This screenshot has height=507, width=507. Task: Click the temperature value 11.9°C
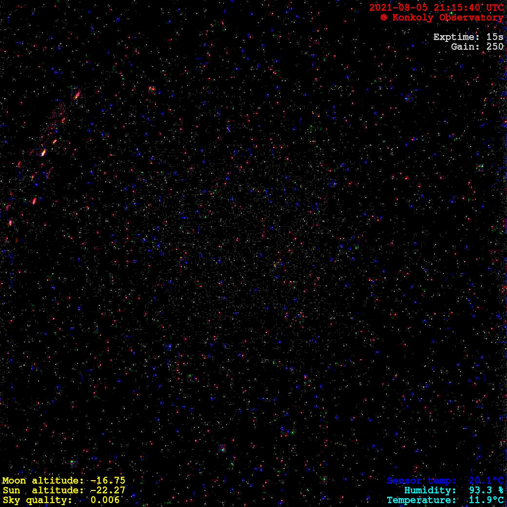[x=486, y=500]
